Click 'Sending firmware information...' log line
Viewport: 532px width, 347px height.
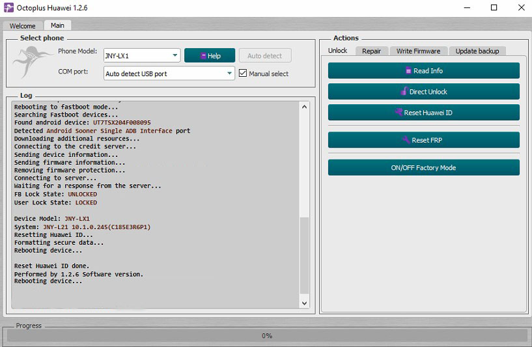[70, 163]
